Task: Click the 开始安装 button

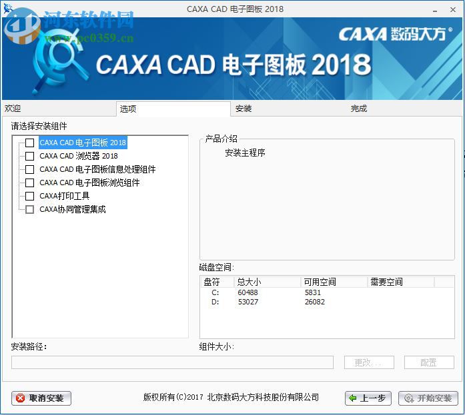Action: click(x=428, y=398)
